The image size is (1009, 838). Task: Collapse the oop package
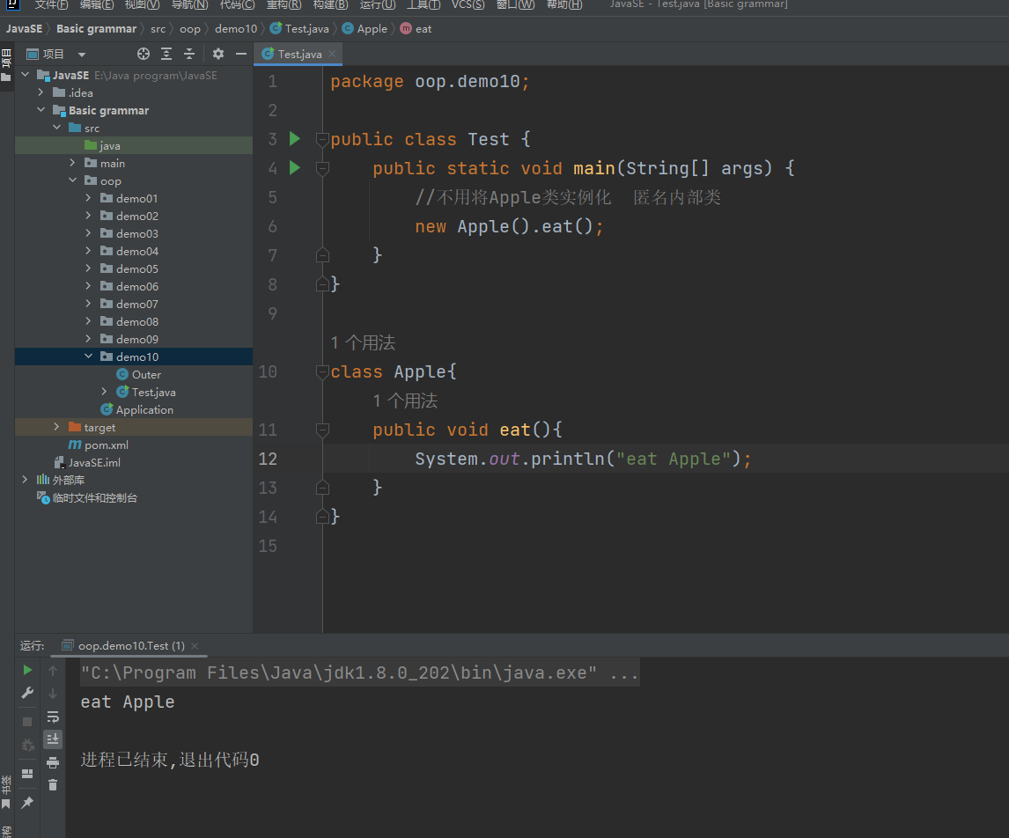pyautogui.click(x=73, y=180)
